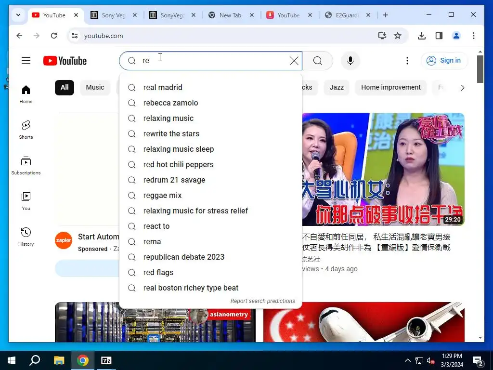Image resolution: width=493 pixels, height=370 pixels.
Task: Click Sign in button
Action: [x=444, y=60]
